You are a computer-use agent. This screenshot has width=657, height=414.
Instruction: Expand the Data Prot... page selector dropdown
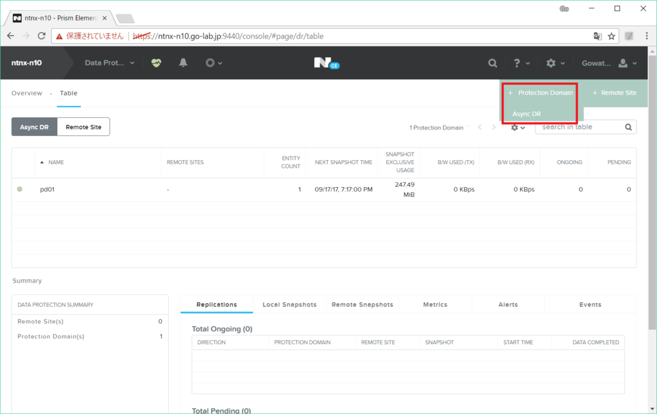point(109,63)
